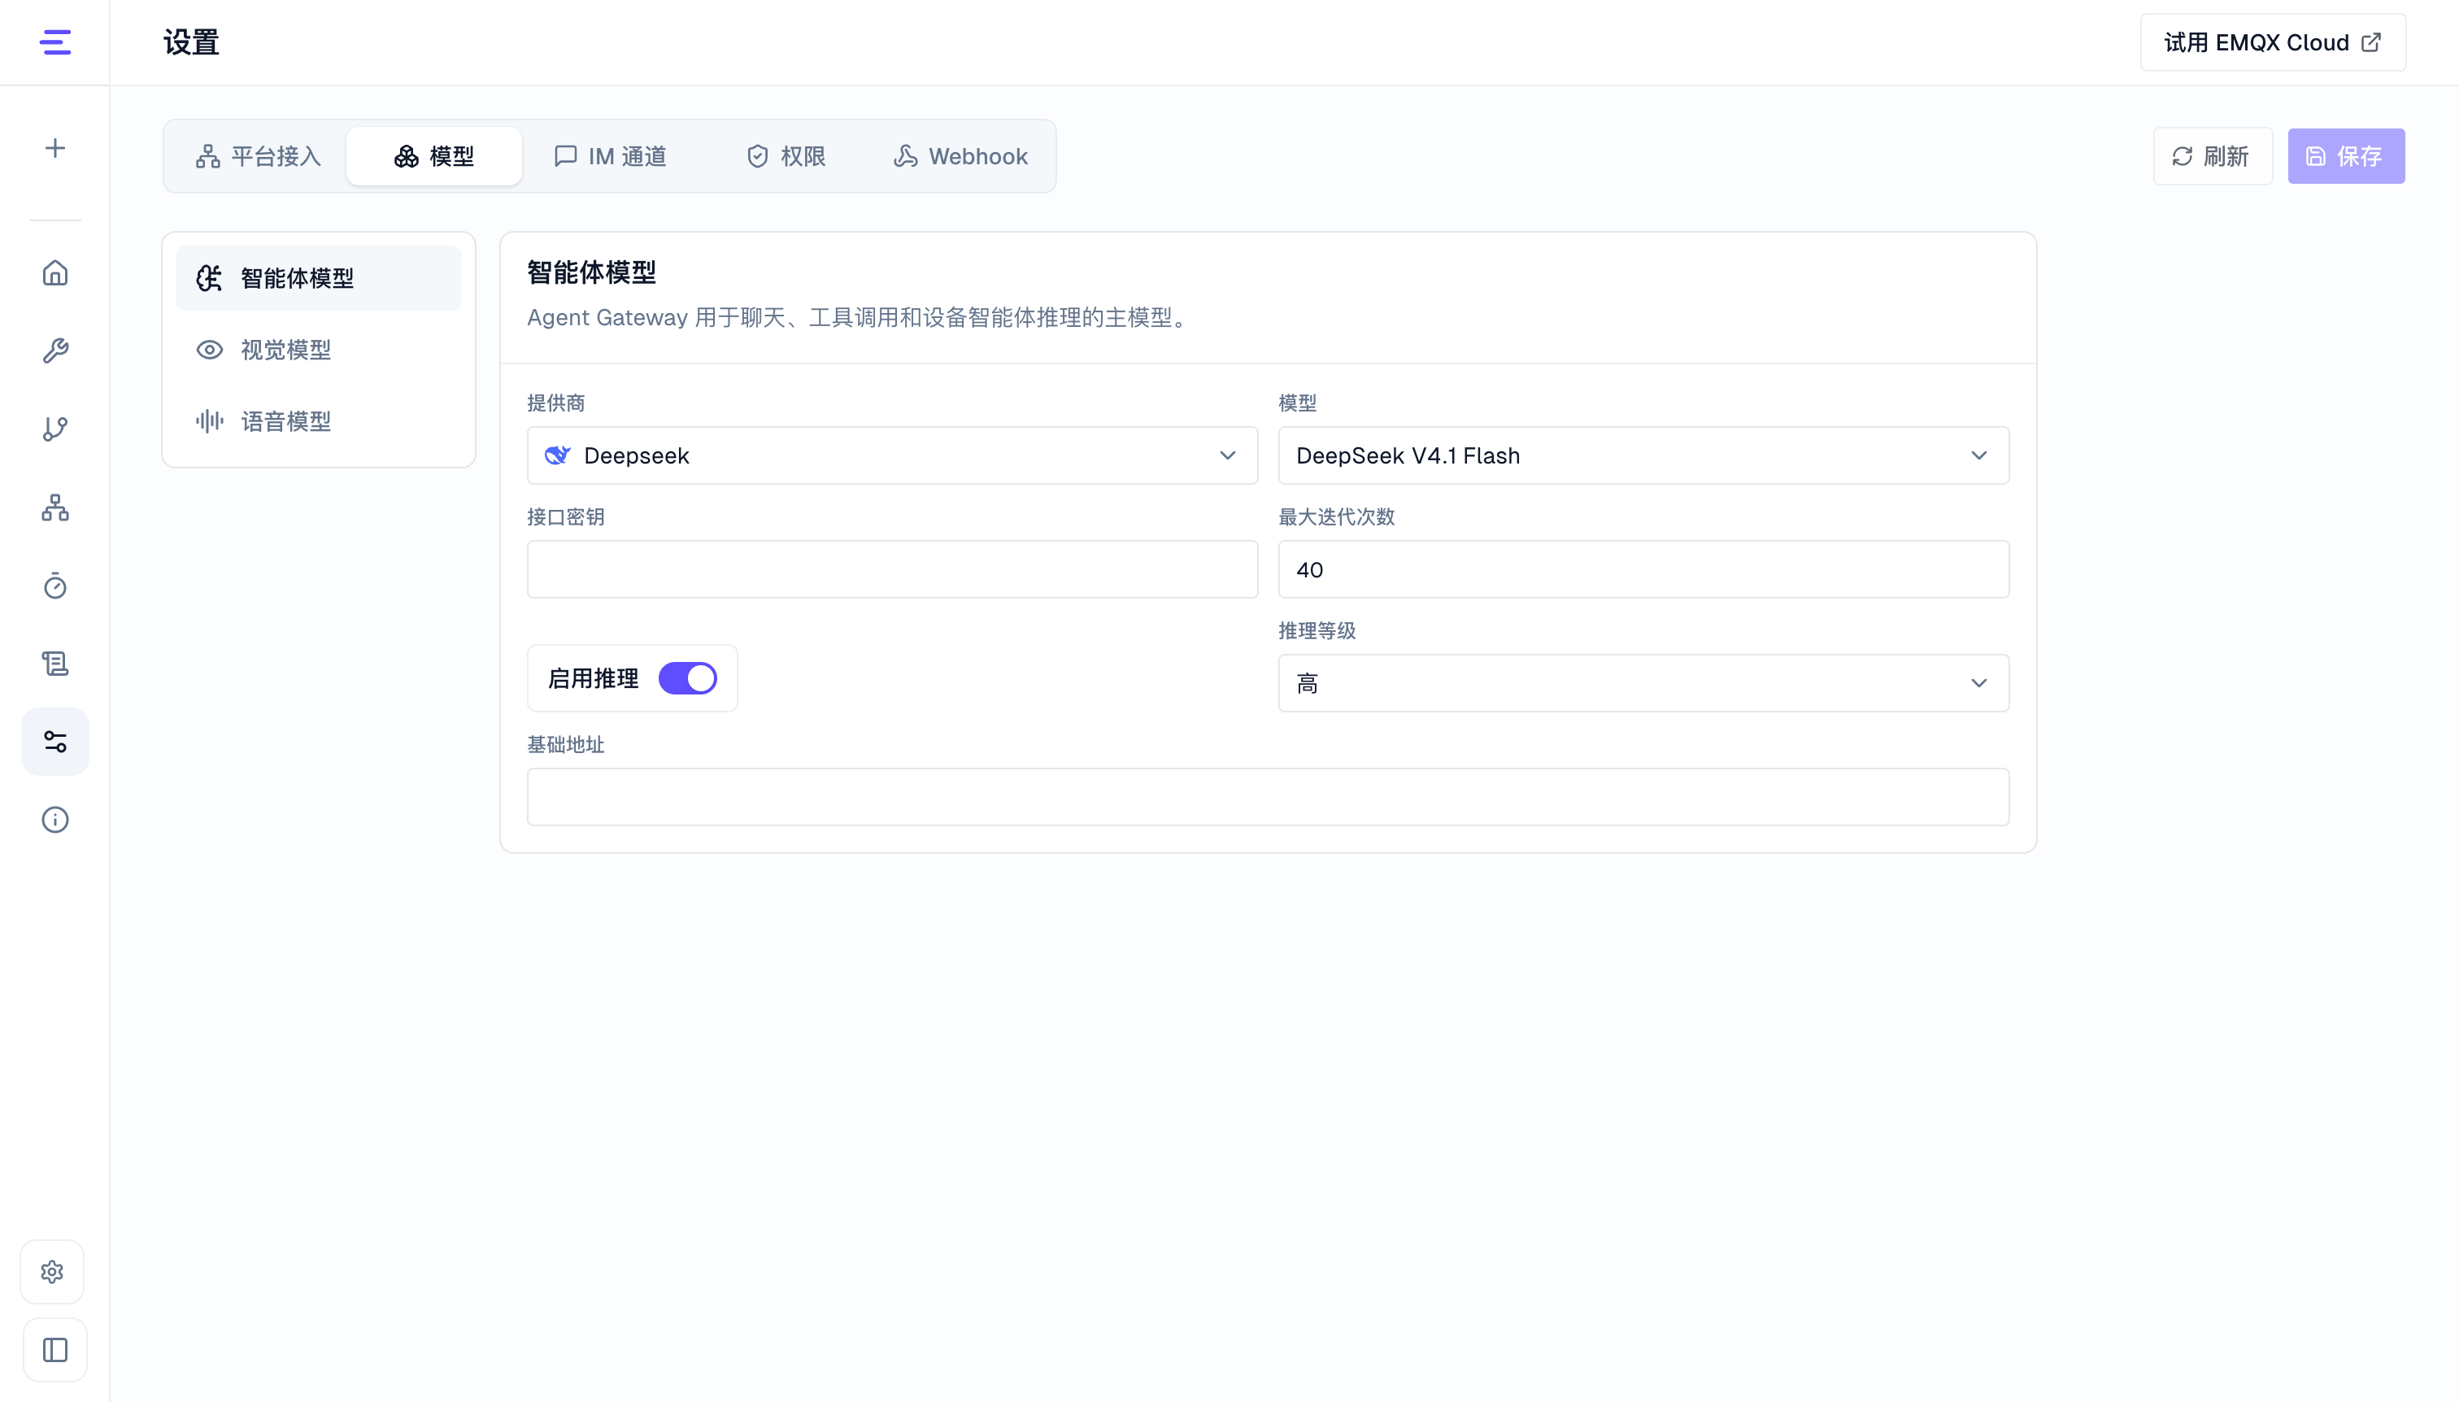Open the 试用 EMQX Cloud link
Viewport: 2459px width, 1402px height.
pyautogui.click(x=2272, y=42)
